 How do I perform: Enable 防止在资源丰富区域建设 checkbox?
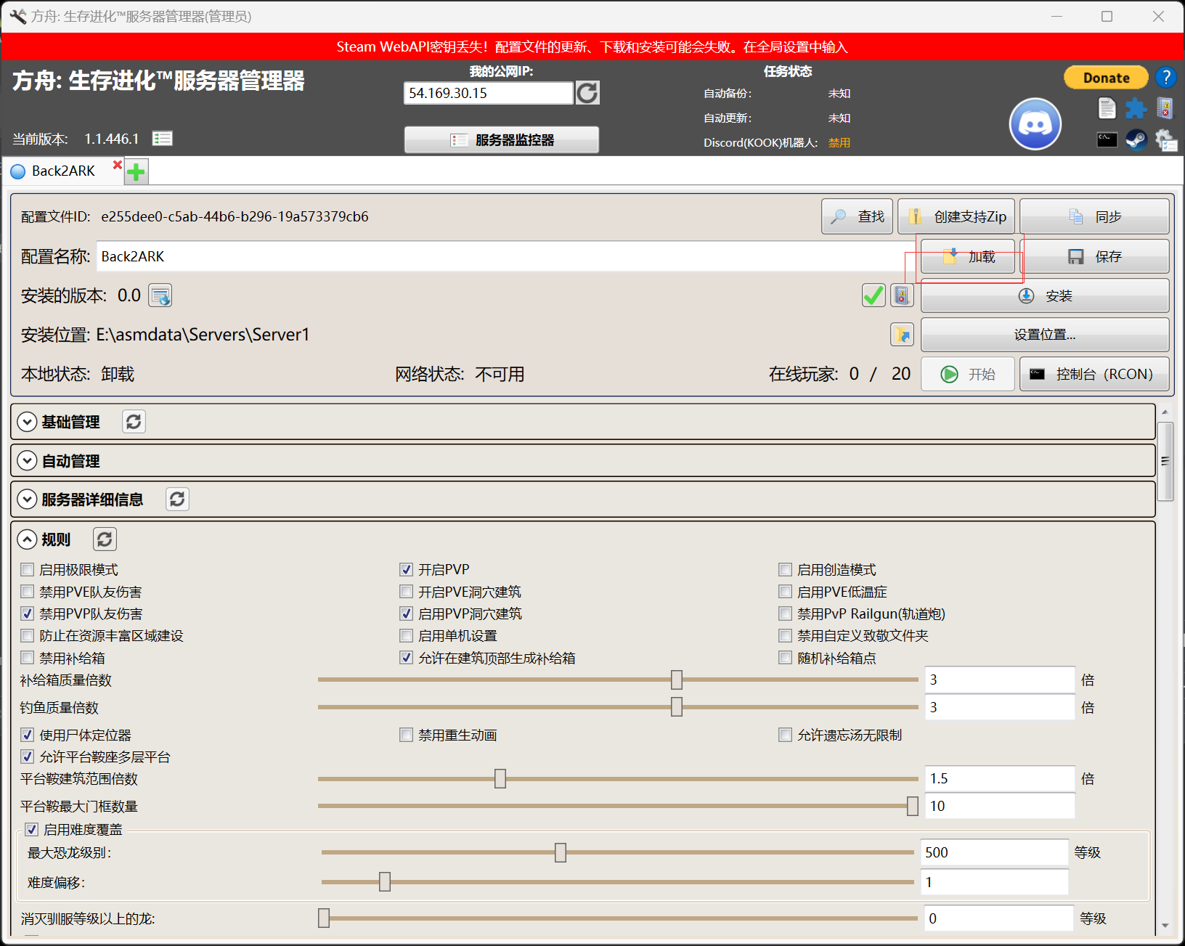(x=28, y=636)
